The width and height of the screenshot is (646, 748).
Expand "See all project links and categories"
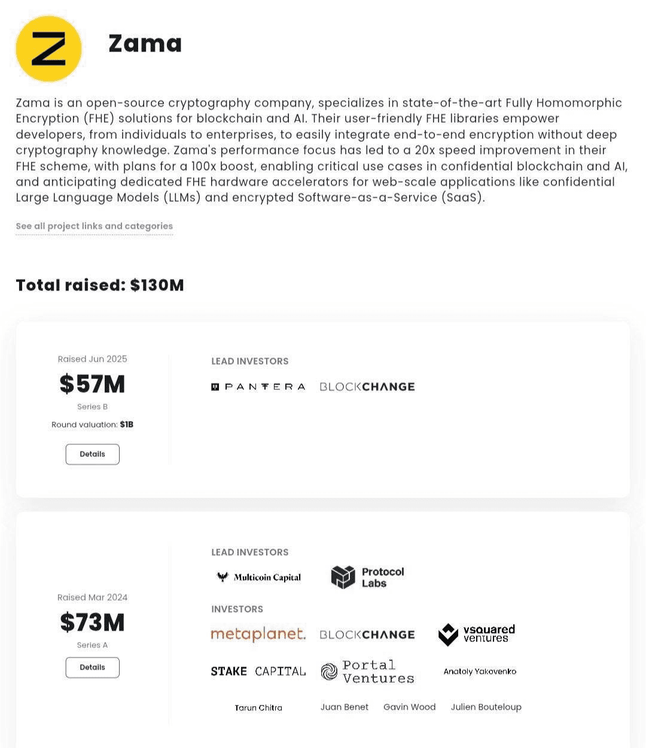point(94,226)
